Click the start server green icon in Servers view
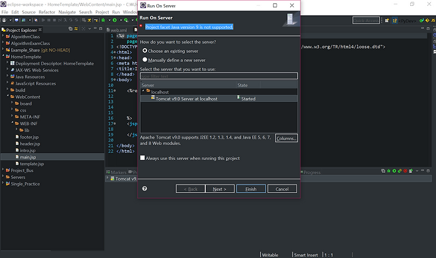Image resolution: width=436 pixels, height=258 pixels. pos(394,171)
